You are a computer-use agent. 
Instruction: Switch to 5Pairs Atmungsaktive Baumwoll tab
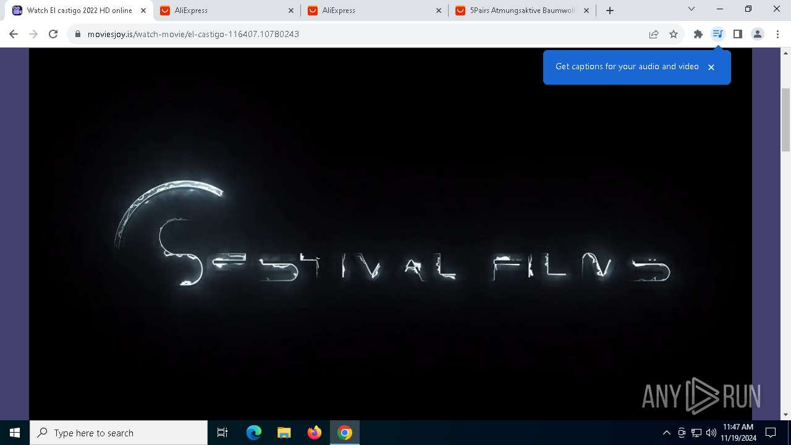pos(523,11)
